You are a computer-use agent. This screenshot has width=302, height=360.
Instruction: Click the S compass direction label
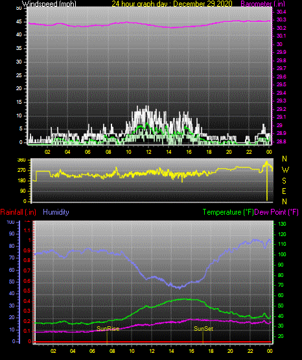coord(284,181)
